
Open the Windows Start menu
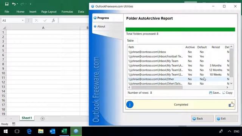point(6,131)
